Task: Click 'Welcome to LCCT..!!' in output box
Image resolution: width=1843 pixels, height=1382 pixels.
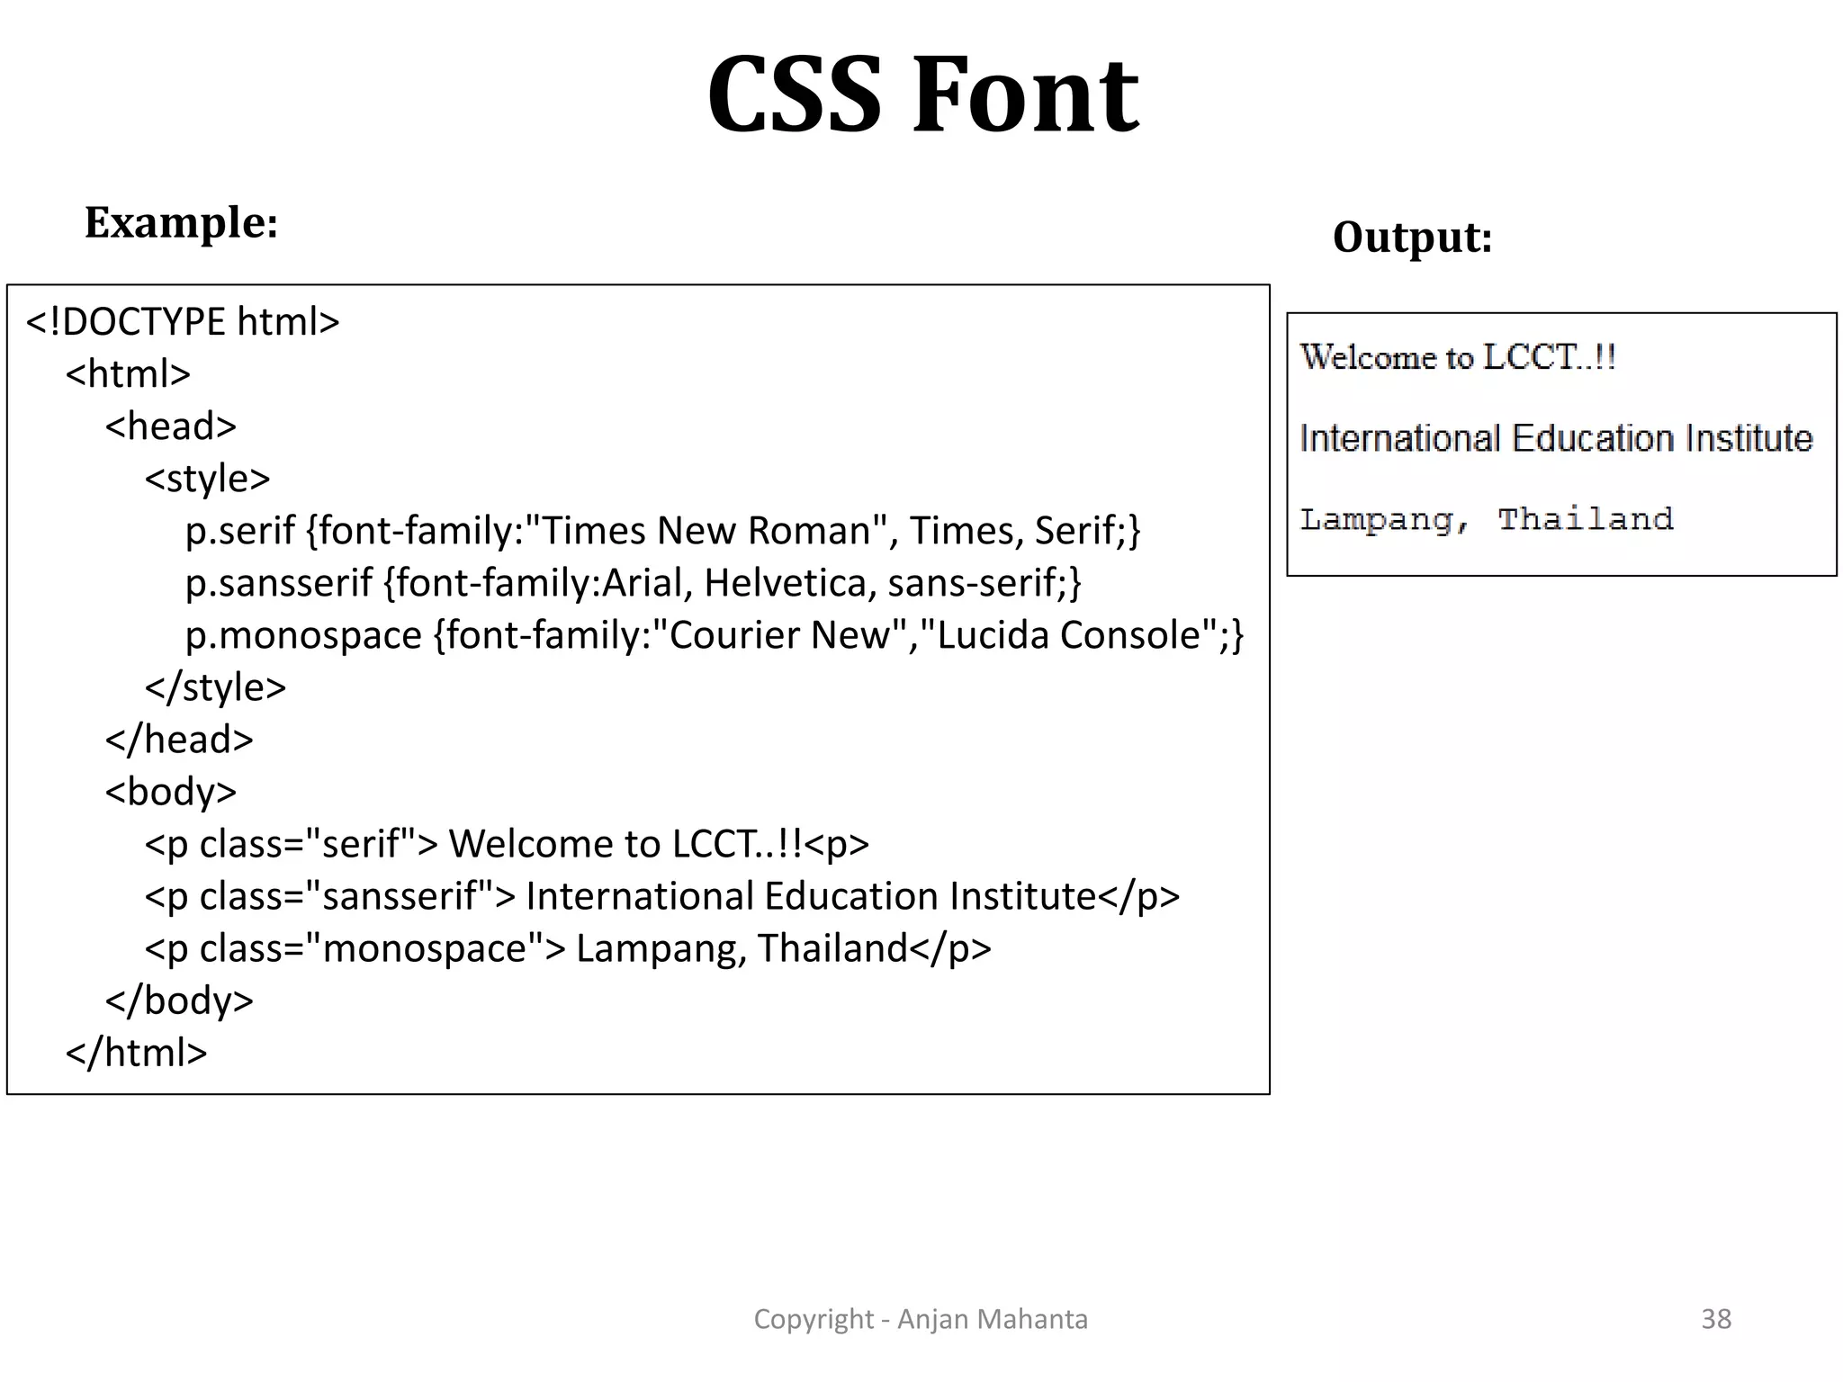Action: point(1458,357)
